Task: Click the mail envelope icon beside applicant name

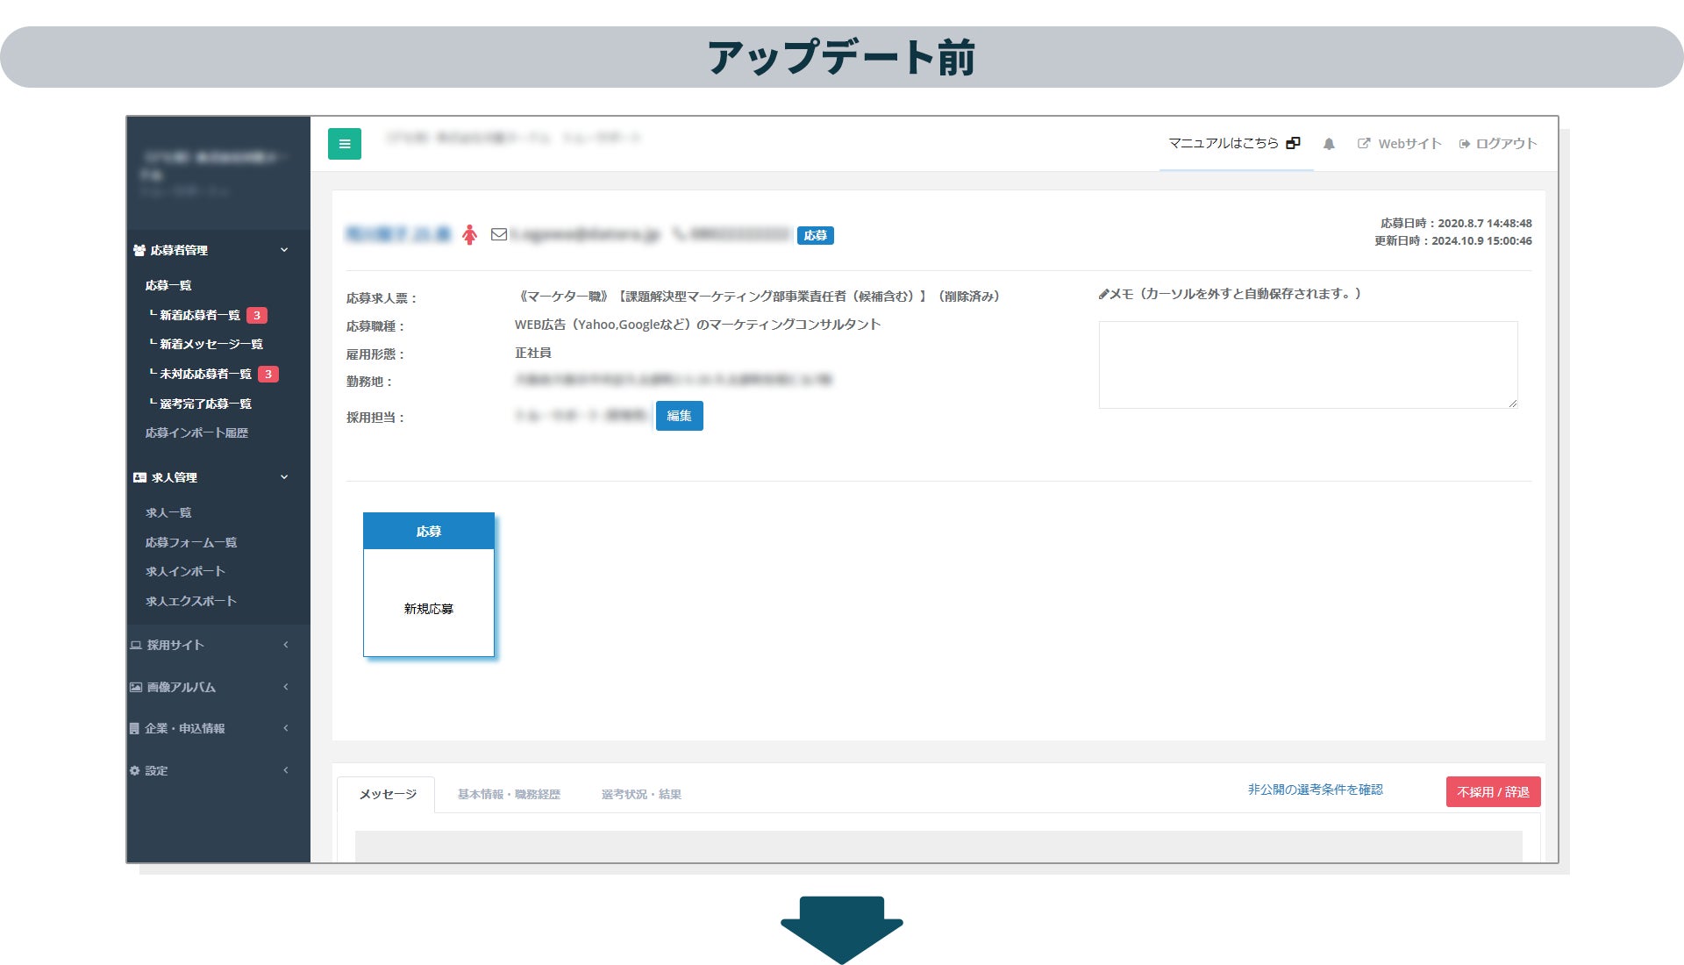Action: pos(498,234)
